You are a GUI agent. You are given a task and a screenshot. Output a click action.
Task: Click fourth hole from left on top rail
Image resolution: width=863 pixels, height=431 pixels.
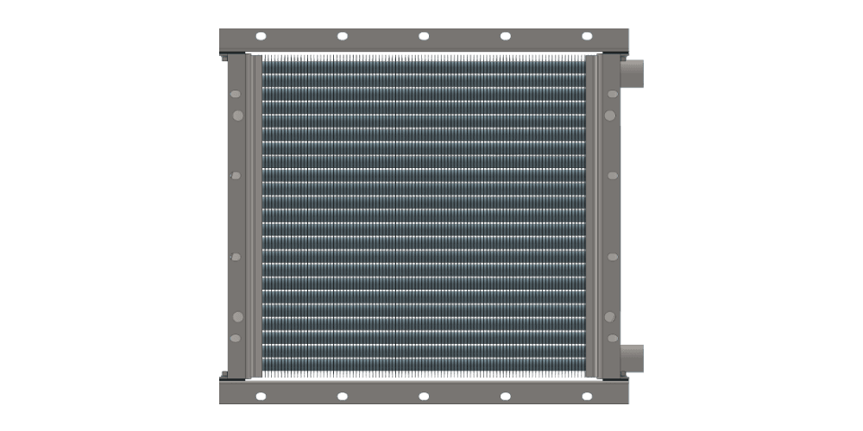(506, 36)
